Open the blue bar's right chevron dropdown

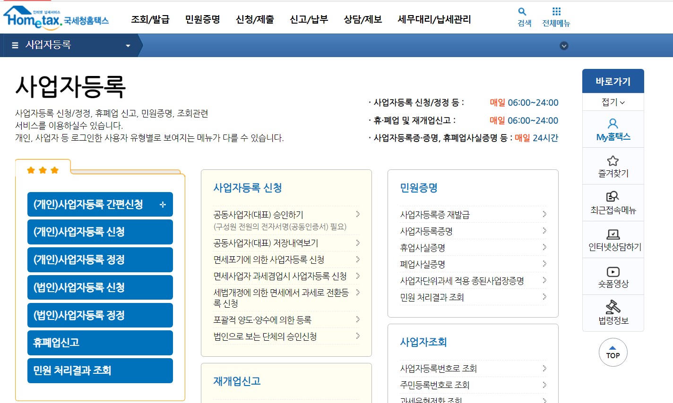click(563, 45)
